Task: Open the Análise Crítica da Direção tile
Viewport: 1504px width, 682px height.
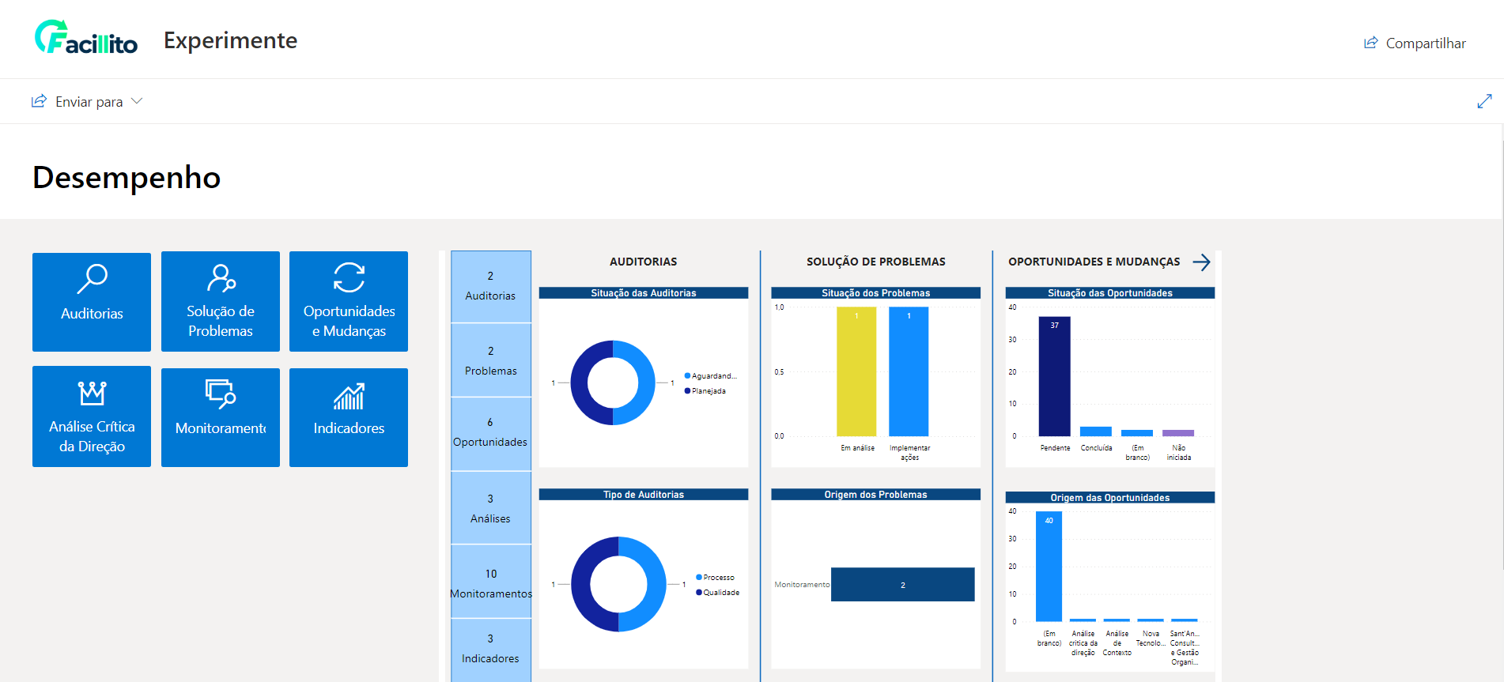Action: click(x=92, y=416)
